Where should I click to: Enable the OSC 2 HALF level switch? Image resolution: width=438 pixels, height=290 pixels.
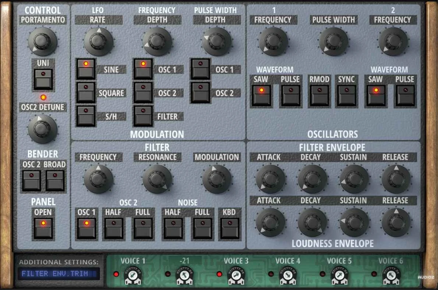(x=114, y=228)
